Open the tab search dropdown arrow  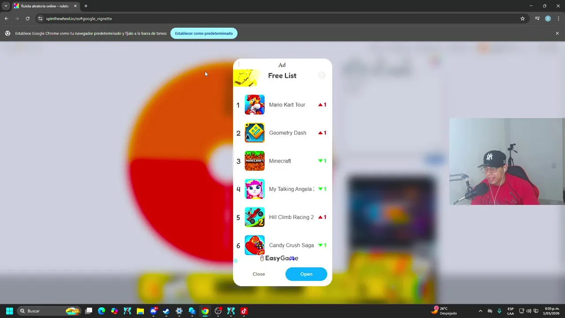click(x=6, y=6)
